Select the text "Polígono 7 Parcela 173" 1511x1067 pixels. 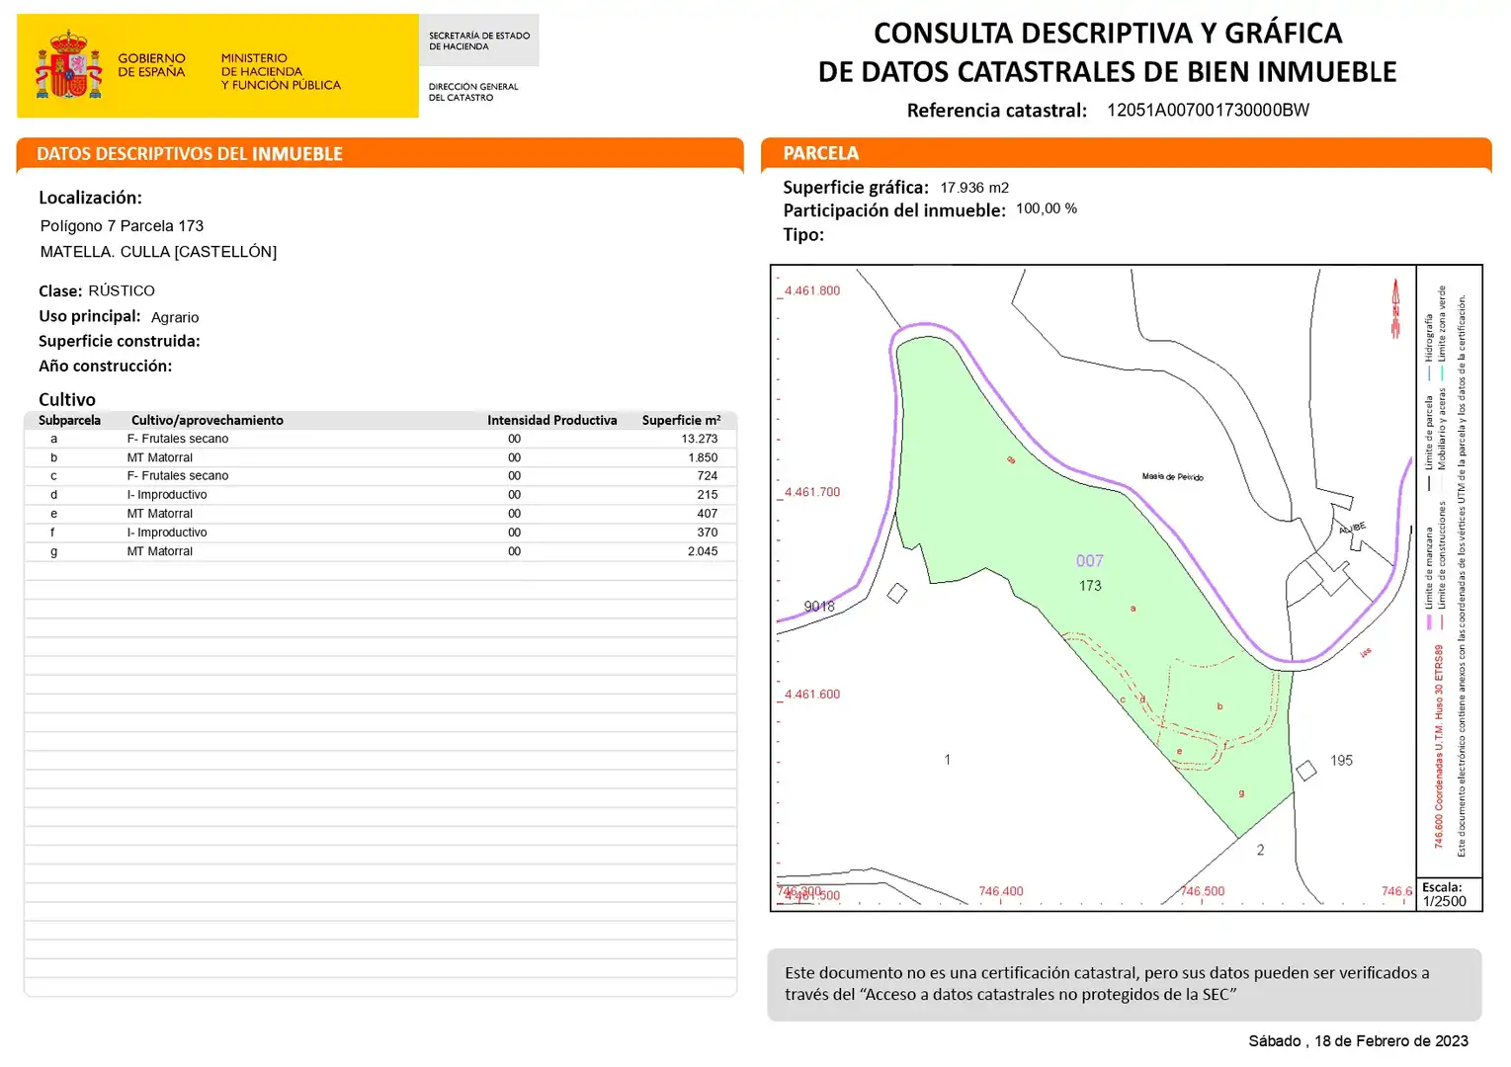pos(122,226)
